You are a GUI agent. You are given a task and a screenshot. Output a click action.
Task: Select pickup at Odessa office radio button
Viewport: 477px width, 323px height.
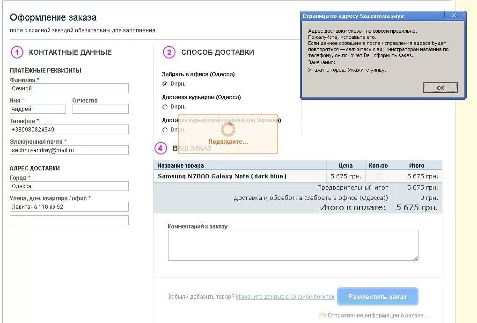165,84
